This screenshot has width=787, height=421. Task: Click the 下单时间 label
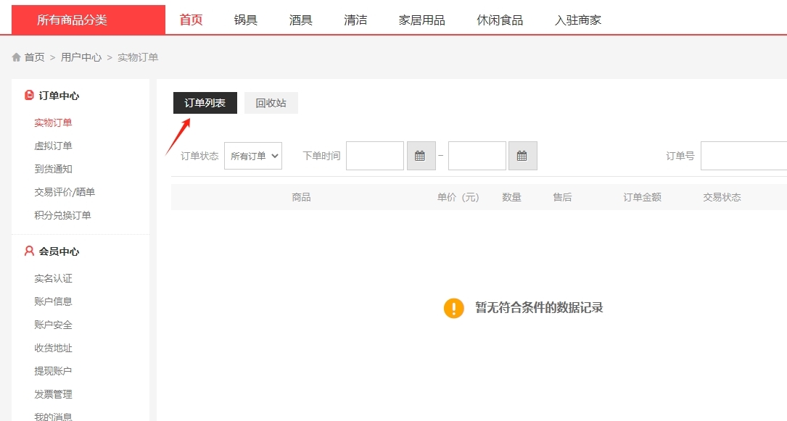[x=322, y=156]
